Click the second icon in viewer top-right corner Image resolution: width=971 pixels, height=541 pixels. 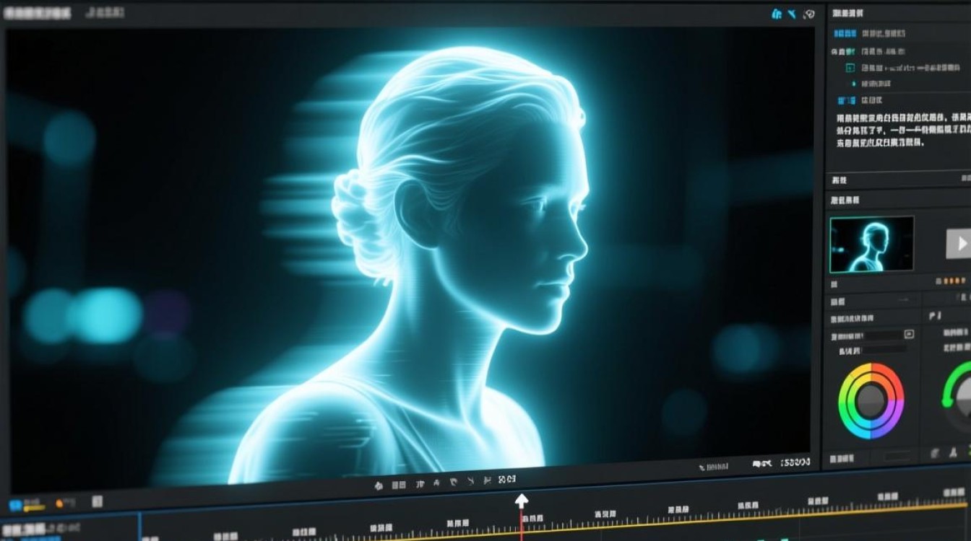click(793, 14)
